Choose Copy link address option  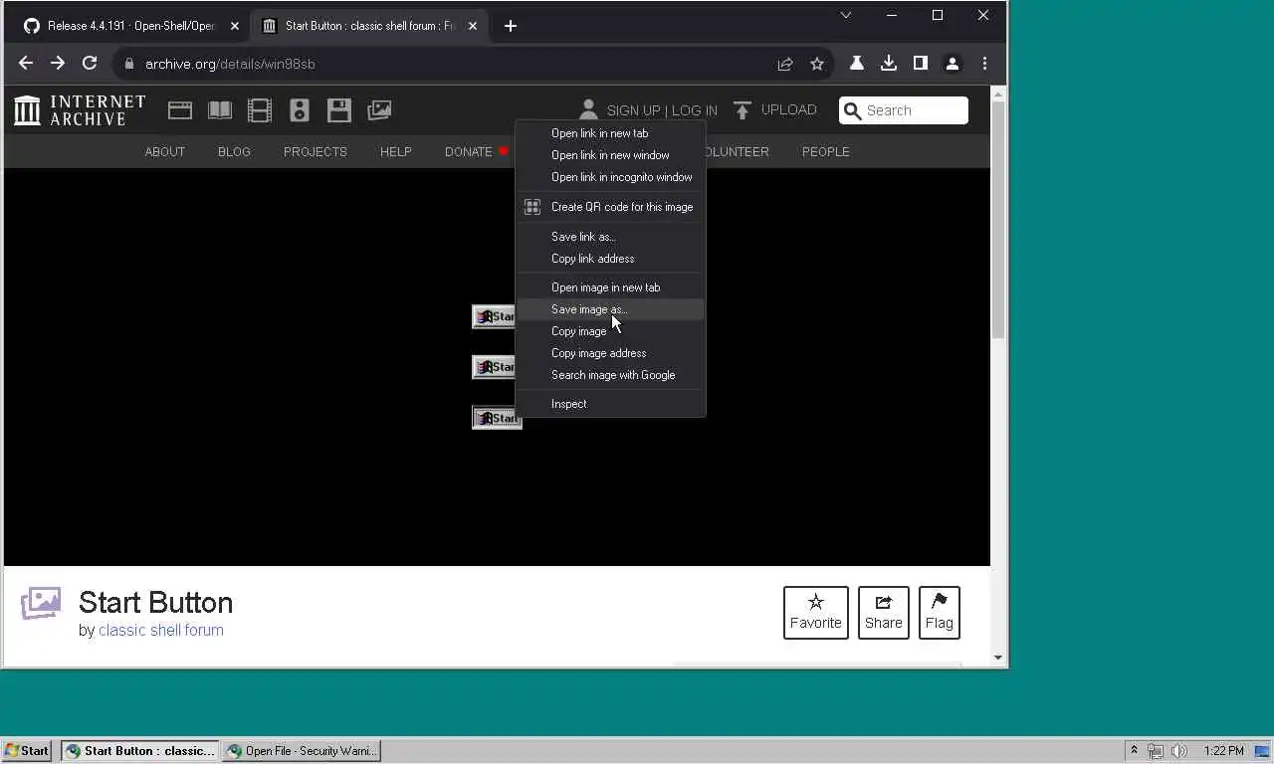610,259
